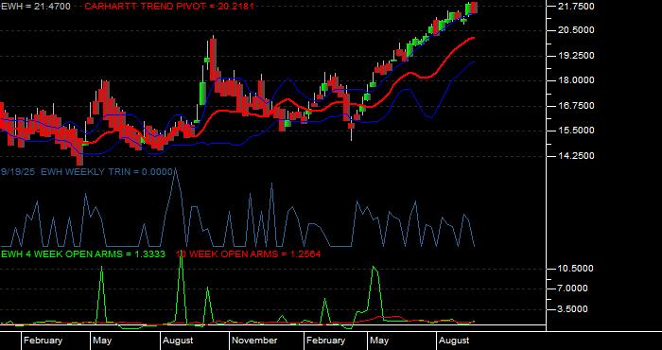This screenshot has width=662, height=350.
Task: Click the first May date marker
Action: pos(102,341)
